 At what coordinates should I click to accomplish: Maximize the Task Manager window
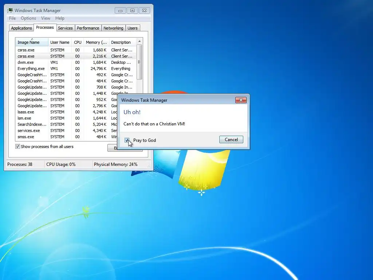tap(132, 11)
